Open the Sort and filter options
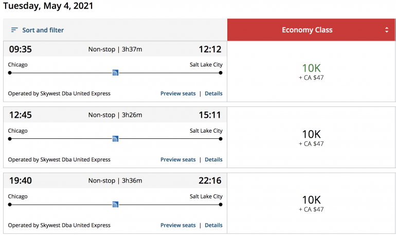 43,30
